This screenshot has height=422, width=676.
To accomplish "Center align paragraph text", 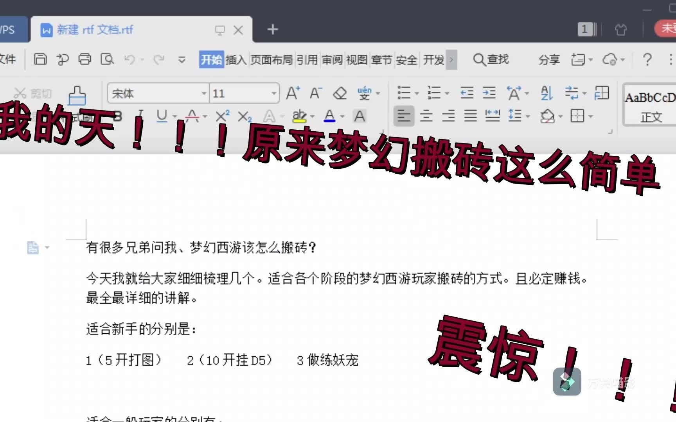I will click(426, 116).
